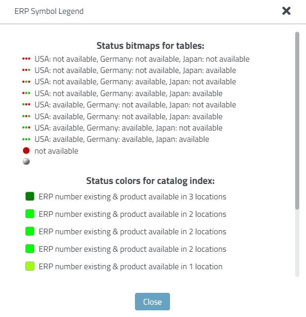Click text 'USA: available, Germany: not available, Japan: available'
The height and width of the screenshot is (317, 306).
pyautogui.click(x=128, y=117)
